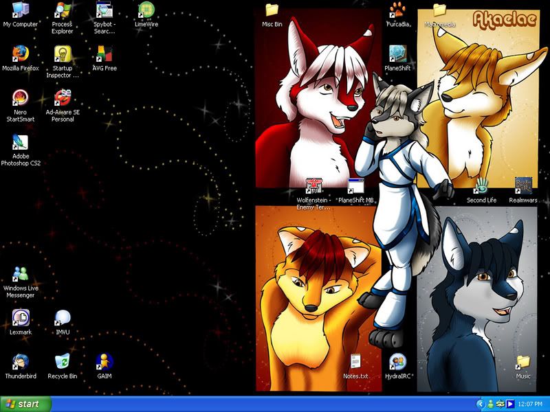The height and width of the screenshot is (412, 550).
Task: Open the Notes.txt file
Action: pyautogui.click(x=355, y=367)
